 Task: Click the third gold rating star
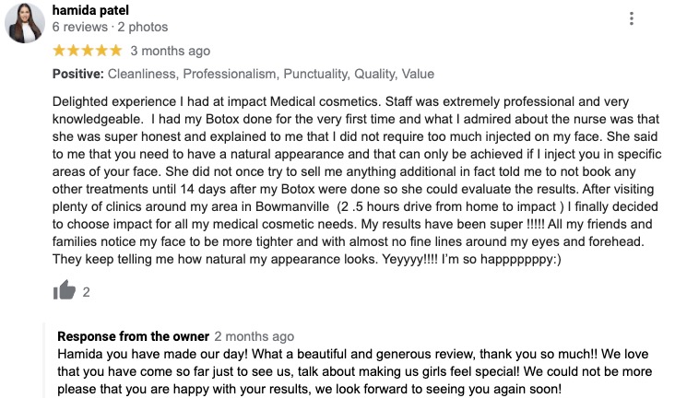point(88,51)
